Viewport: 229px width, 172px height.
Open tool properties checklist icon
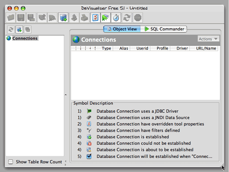(x=96, y=18)
